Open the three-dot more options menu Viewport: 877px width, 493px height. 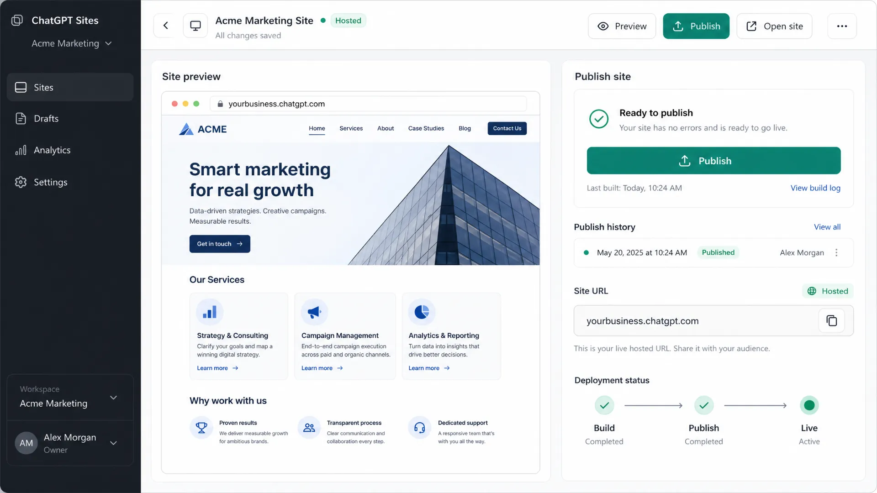click(842, 26)
